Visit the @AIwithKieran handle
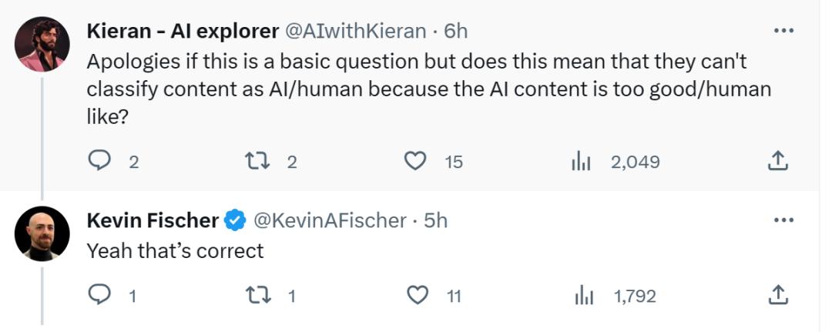 pyautogui.click(x=356, y=31)
